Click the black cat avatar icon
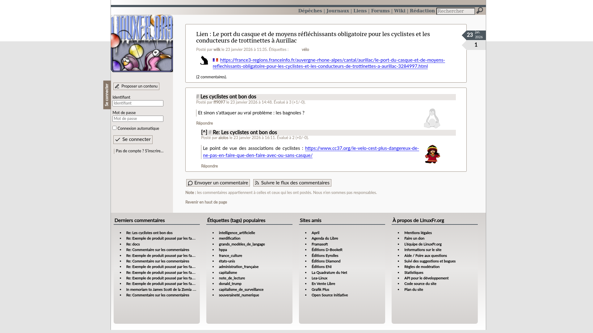The image size is (593, 333). 204,60
